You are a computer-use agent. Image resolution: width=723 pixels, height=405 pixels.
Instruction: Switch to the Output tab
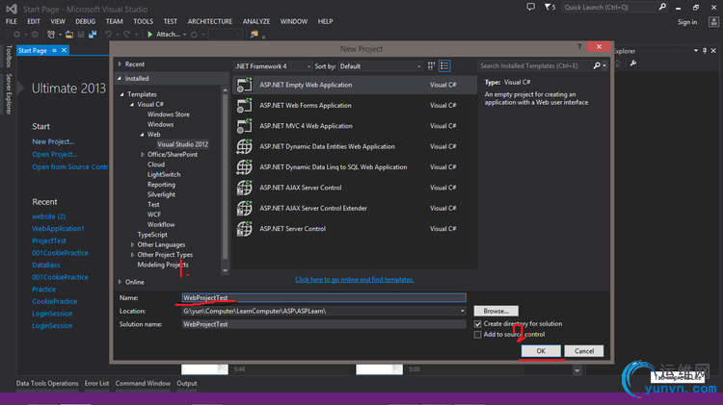(x=187, y=384)
